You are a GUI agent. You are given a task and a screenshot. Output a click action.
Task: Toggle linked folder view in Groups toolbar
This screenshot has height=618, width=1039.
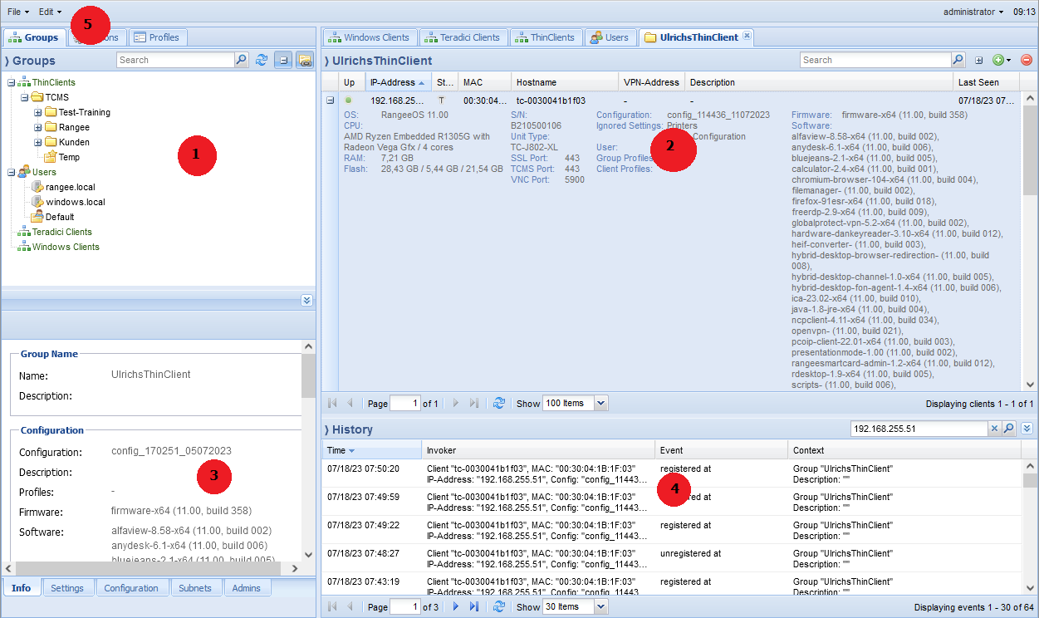click(304, 60)
